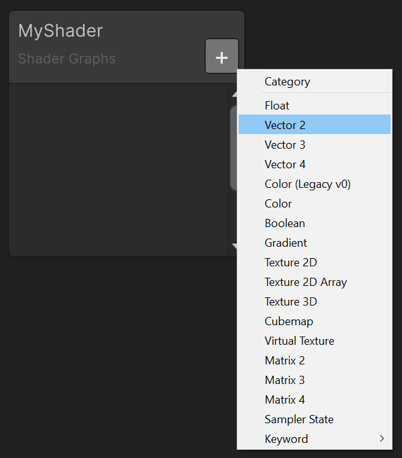The width and height of the screenshot is (402, 458).
Task: Add a Texture 3D property
Action: point(291,302)
